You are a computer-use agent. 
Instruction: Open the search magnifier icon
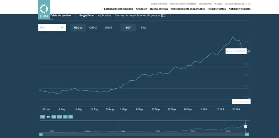249,4
